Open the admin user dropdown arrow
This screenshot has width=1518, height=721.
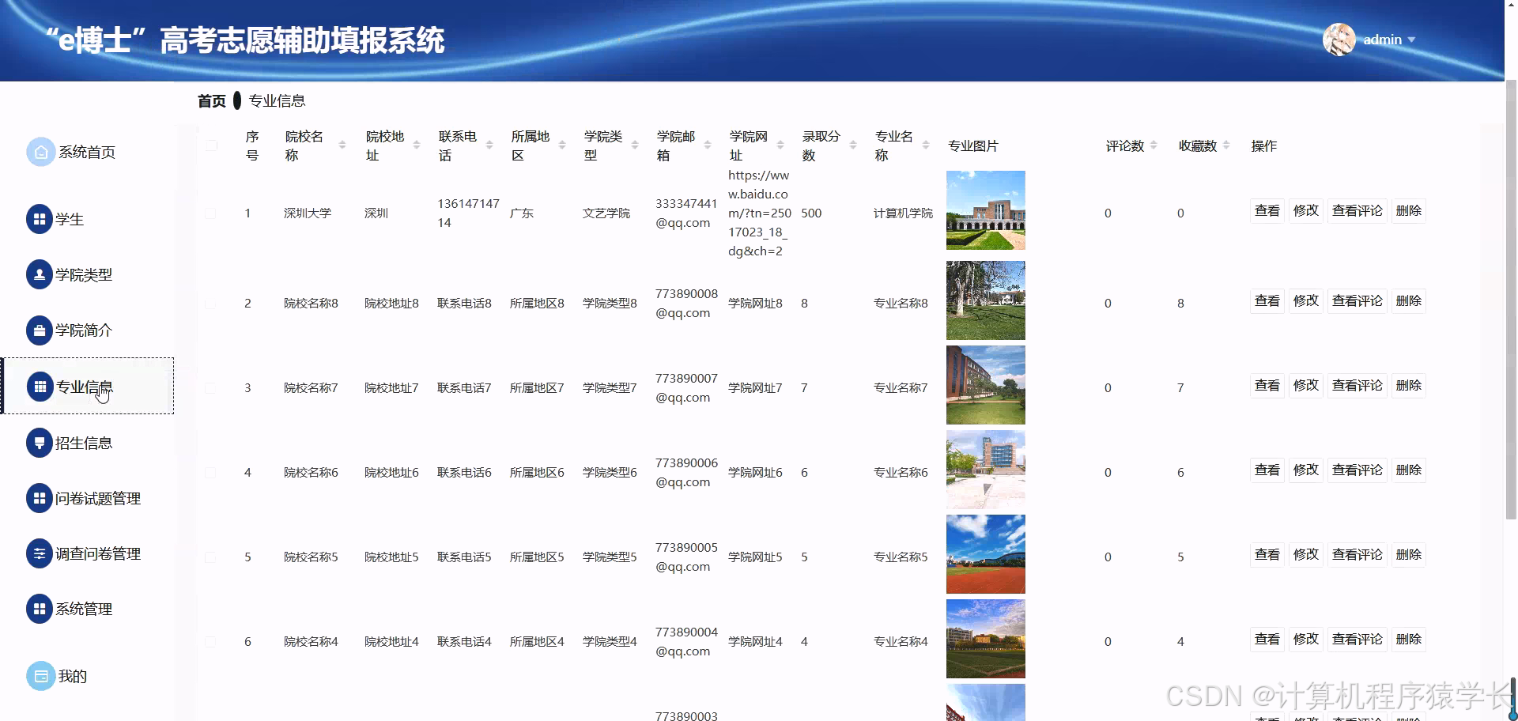[x=1411, y=40]
